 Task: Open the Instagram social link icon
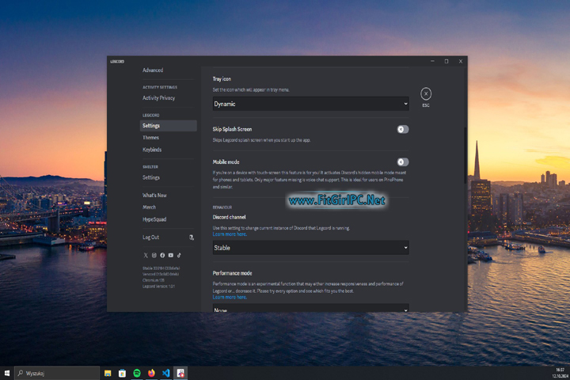[154, 255]
